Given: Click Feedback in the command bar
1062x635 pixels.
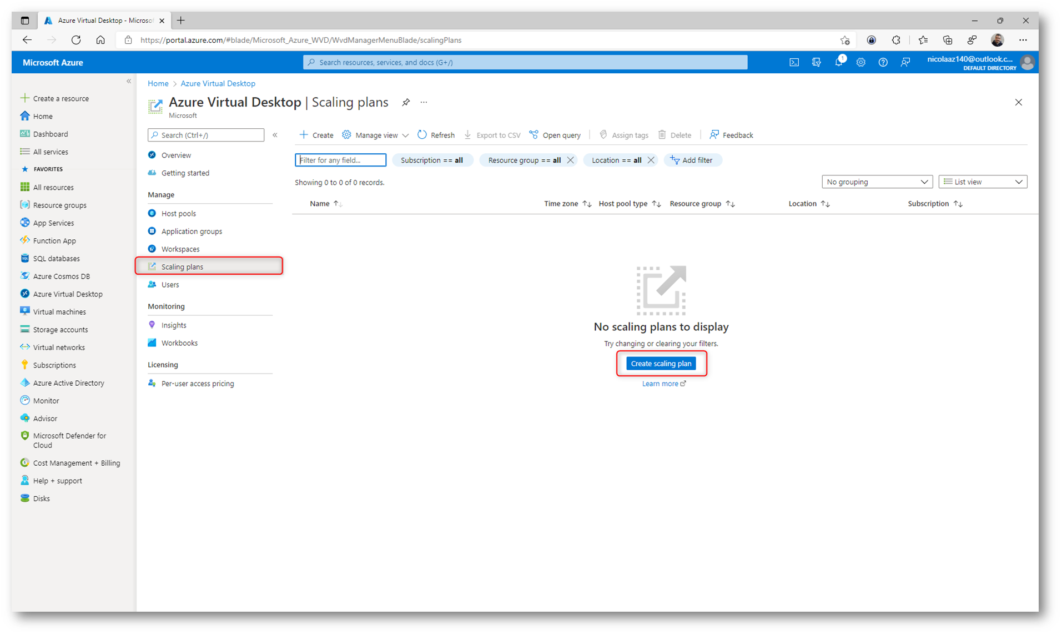Looking at the screenshot, I should (x=731, y=135).
